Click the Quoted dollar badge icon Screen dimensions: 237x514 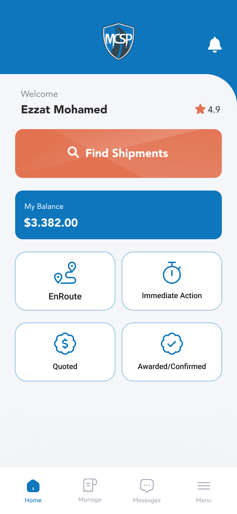click(65, 344)
